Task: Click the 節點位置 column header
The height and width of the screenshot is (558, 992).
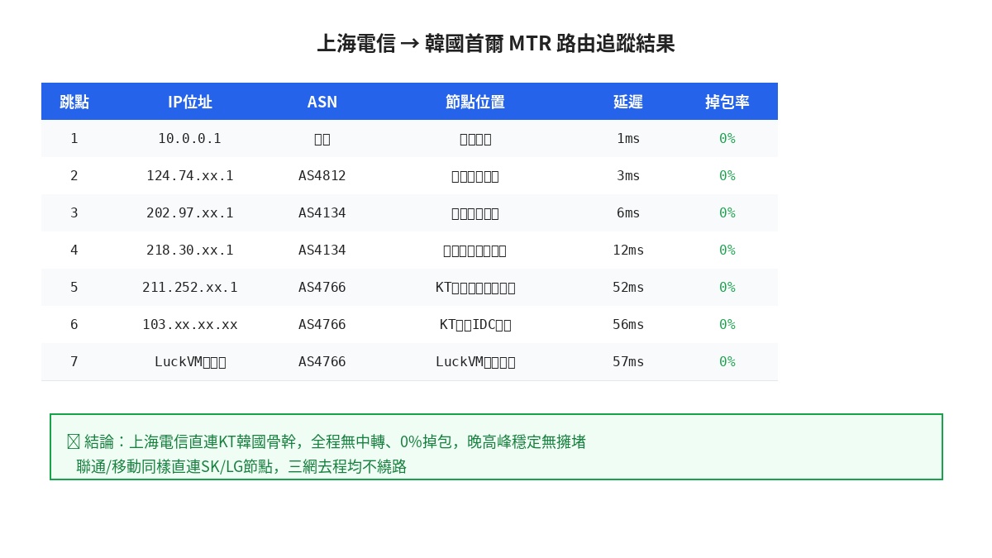Action: pyautogui.click(x=475, y=102)
